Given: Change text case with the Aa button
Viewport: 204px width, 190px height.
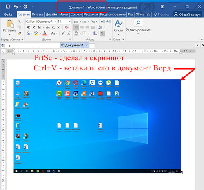Looking at the screenshot, I should 53,33.
